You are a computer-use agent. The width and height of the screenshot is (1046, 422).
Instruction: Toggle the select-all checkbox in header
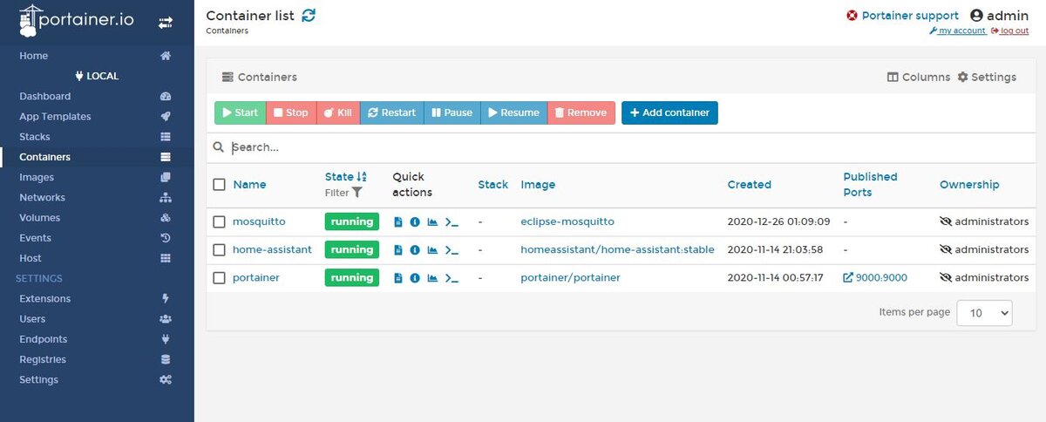point(220,185)
